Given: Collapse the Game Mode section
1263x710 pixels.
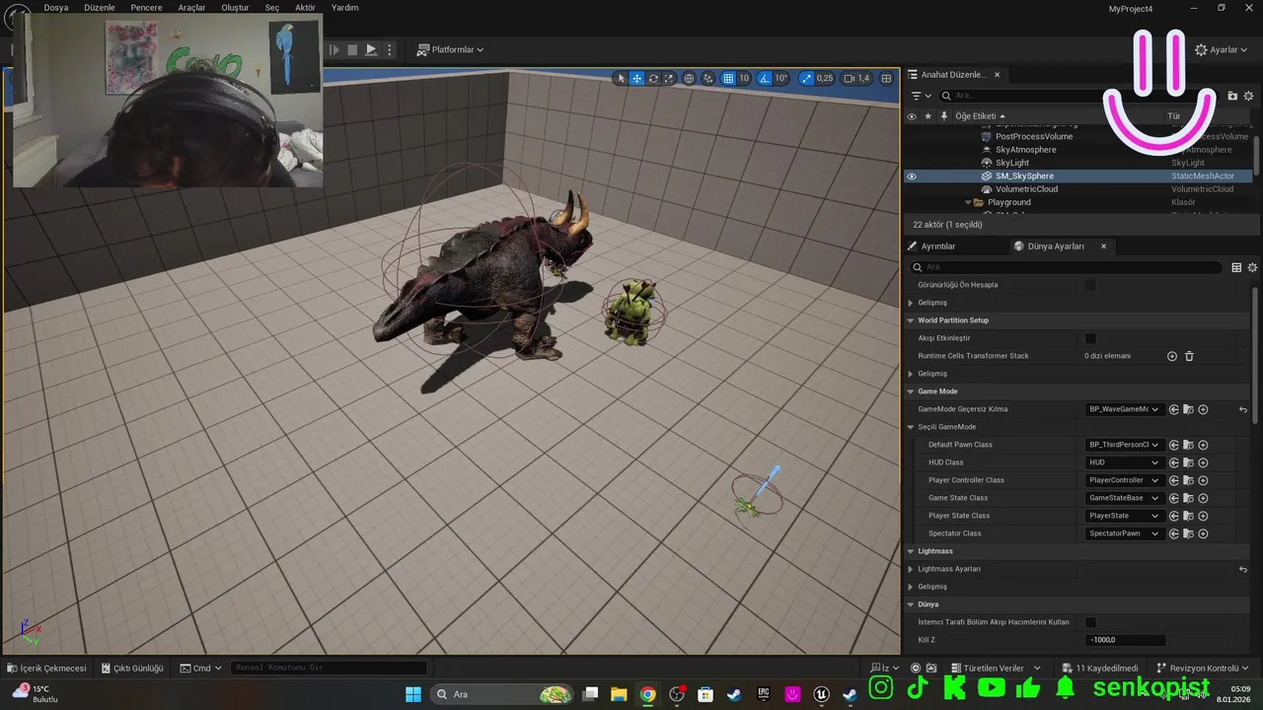Looking at the screenshot, I should tap(910, 391).
